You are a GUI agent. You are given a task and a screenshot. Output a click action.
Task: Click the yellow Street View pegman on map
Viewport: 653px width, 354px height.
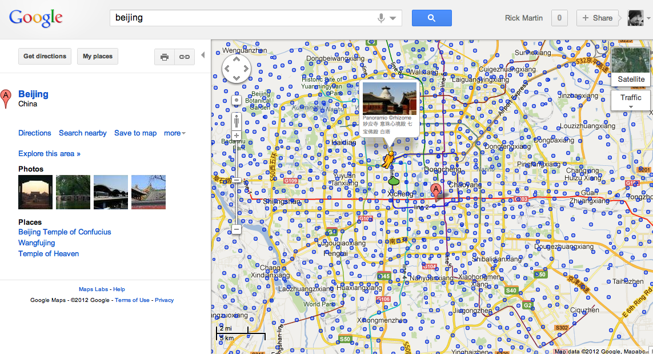[389, 160]
